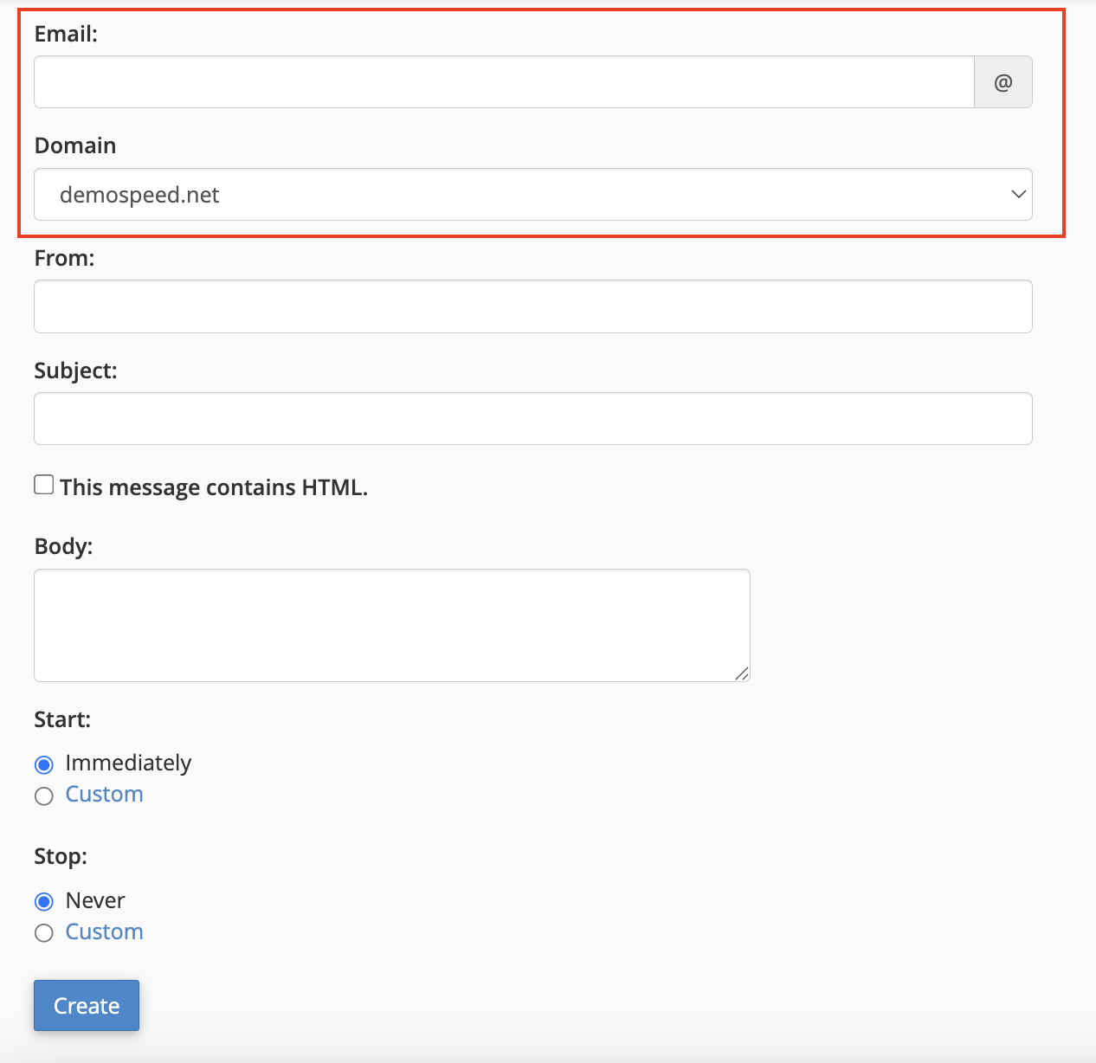
Task: Select the Custom radio button under Start
Action: coord(44,796)
